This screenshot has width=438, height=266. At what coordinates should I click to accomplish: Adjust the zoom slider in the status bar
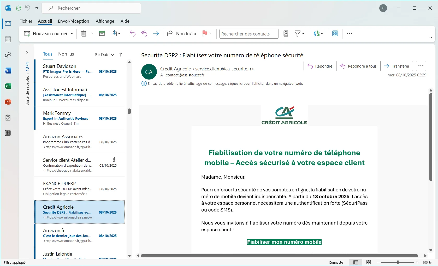[398, 262]
